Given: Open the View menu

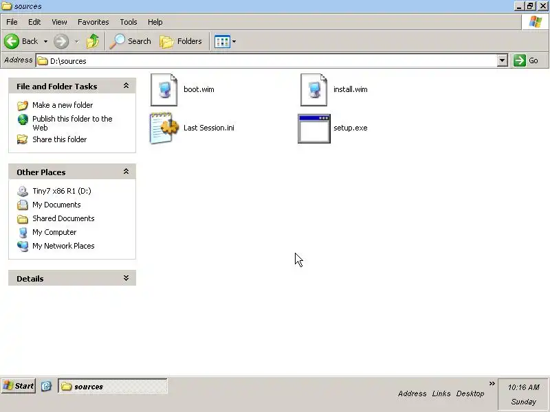Looking at the screenshot, I should pyautogui.click(x=59, y=22).
